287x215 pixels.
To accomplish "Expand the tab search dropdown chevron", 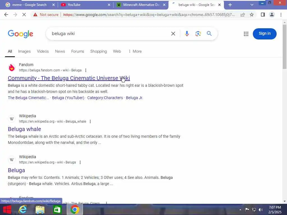I will tap(252, 5).
